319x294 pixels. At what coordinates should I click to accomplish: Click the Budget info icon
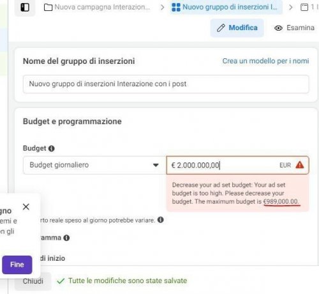coord(52,148)
